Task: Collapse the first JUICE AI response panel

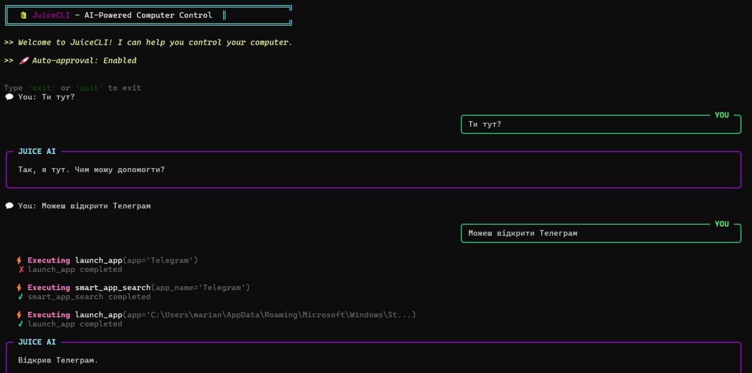Action: 36,151
